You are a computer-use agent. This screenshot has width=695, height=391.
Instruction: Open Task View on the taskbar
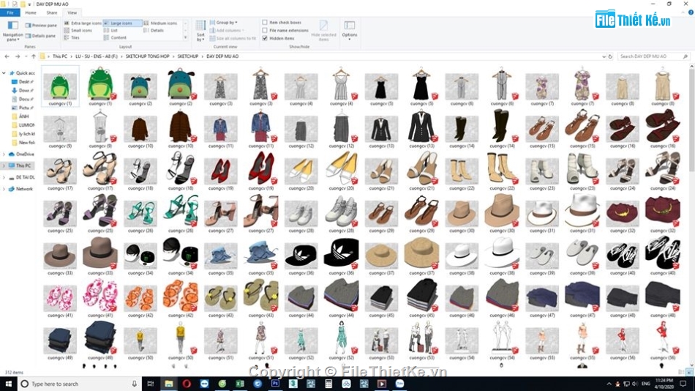(150, 384)
